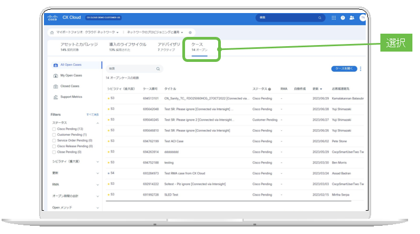
Task: Click the severity dot for case 693284973
Action: pos(109,173)
